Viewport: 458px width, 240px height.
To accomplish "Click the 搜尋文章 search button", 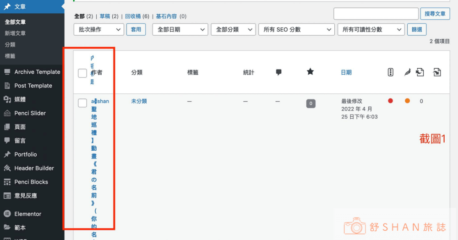I will click(435, 14).
